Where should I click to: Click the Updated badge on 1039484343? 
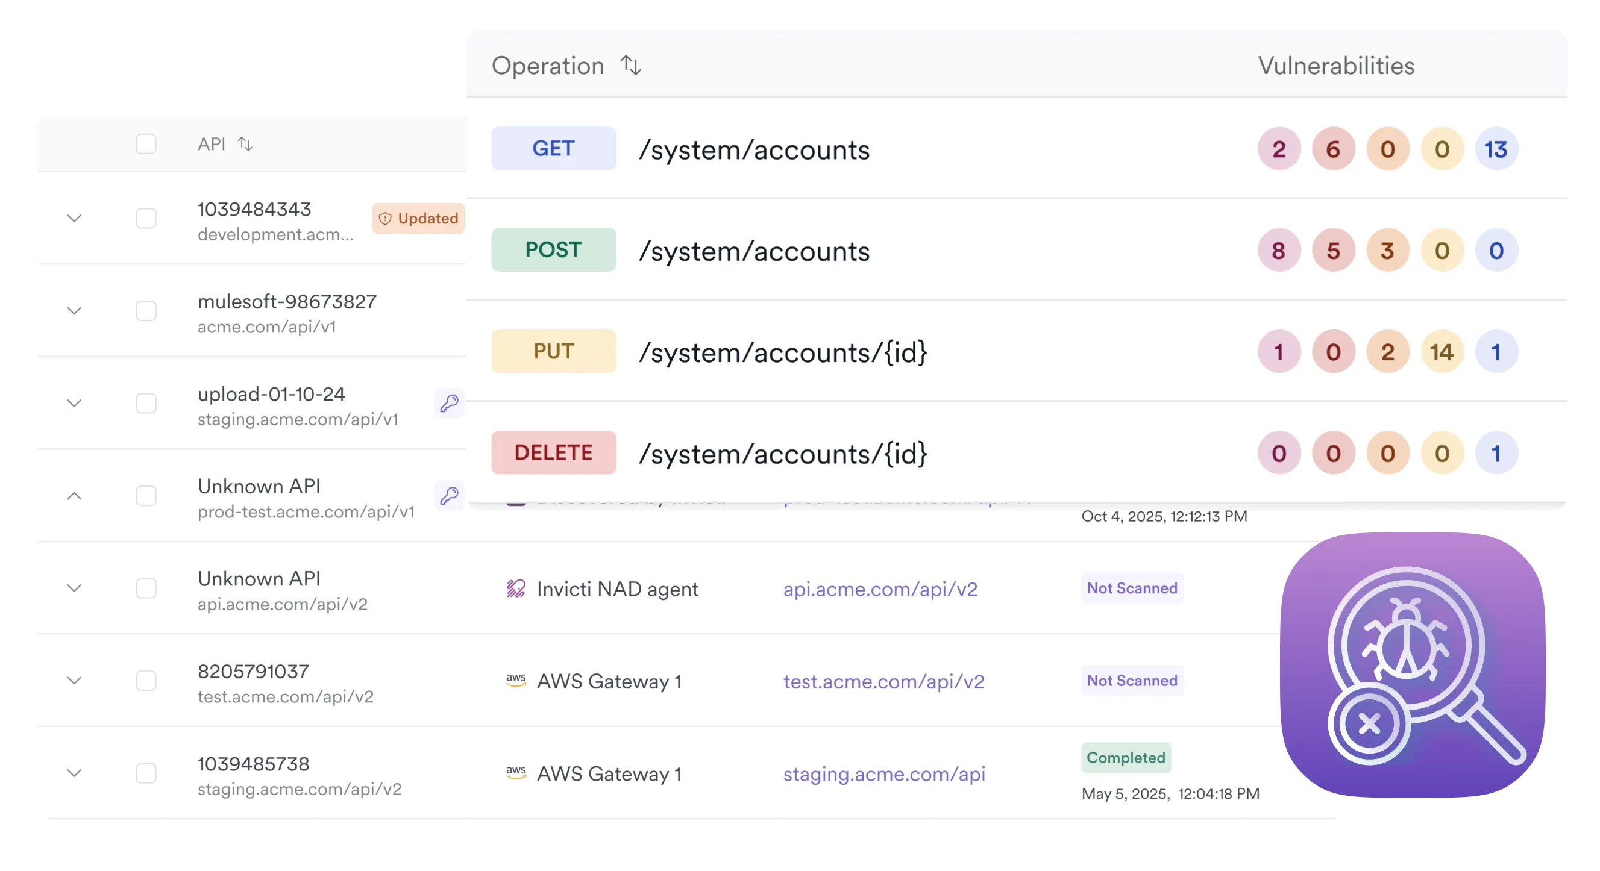(x=419, y=219)
